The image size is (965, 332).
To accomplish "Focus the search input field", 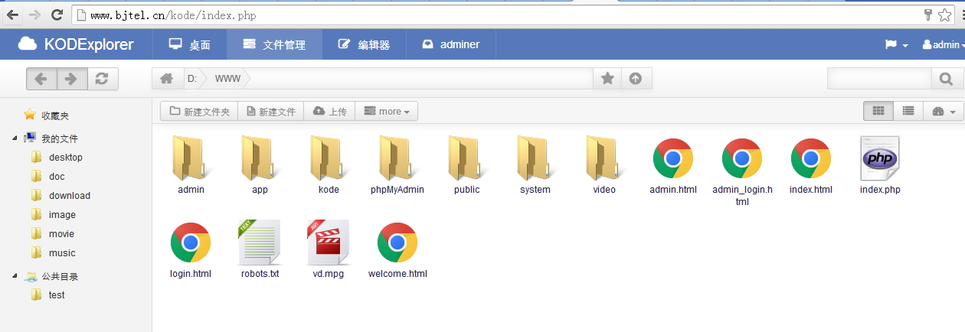I will click(879, 79).
